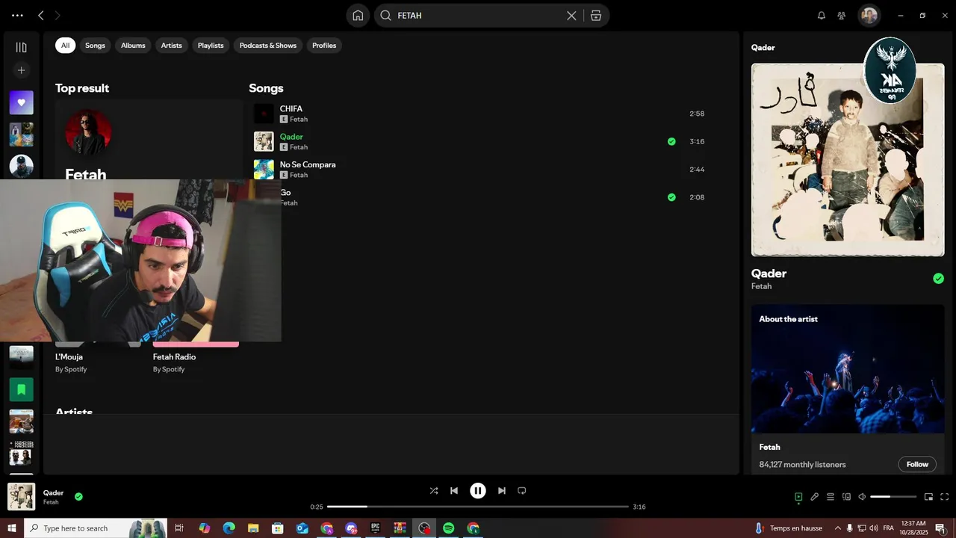Open the green bookmark Your Episodes tile
956x538 pixels.
click(x=21, y=389)
